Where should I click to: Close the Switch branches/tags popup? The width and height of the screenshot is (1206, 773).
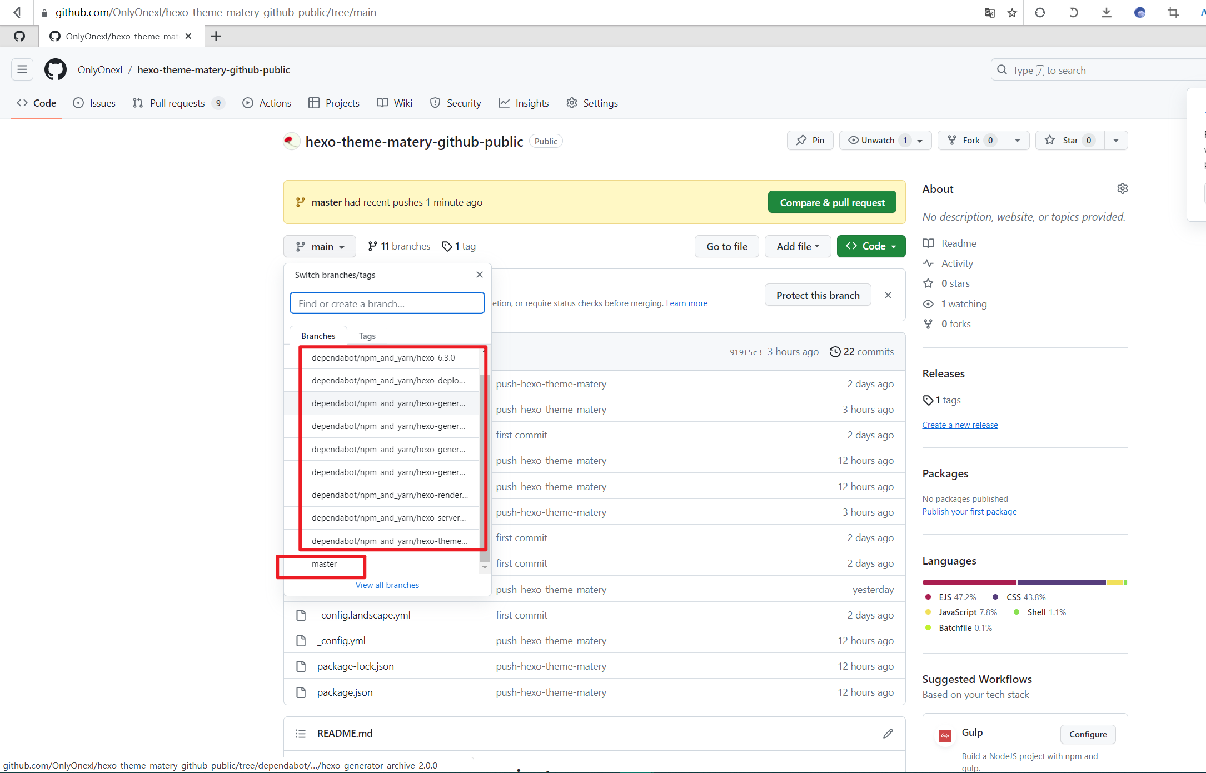tap(480, 275)
